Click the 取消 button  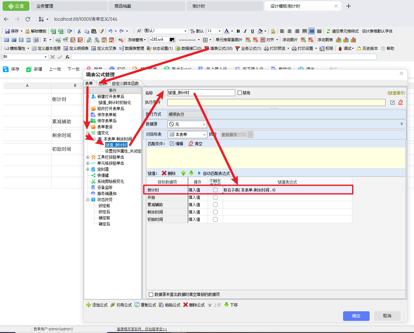click(387, 316)
